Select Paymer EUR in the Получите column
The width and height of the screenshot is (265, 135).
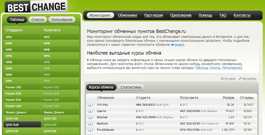(60, 100)
